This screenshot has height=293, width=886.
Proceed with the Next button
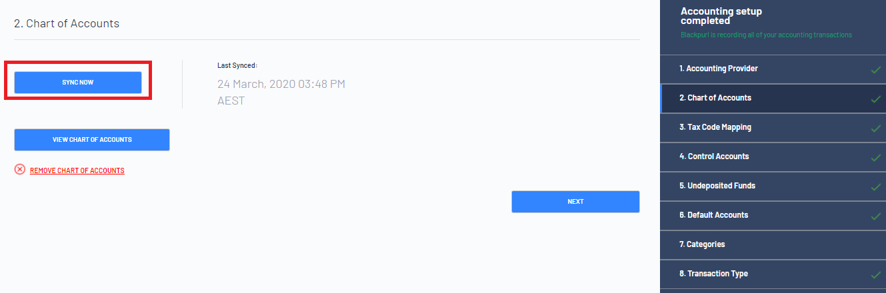(x=575, y=202)
